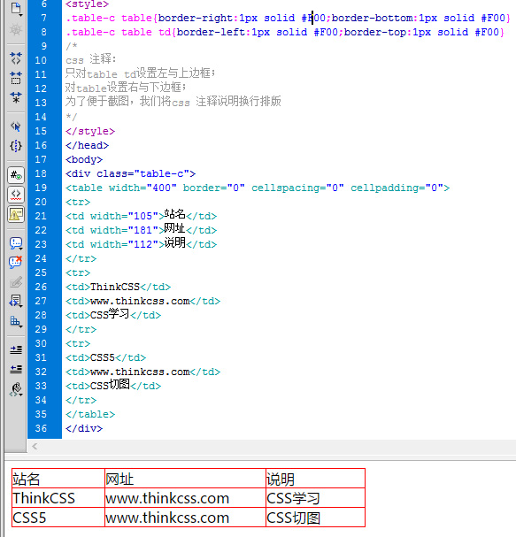Open the Move or Convert CSS menu

16,321
